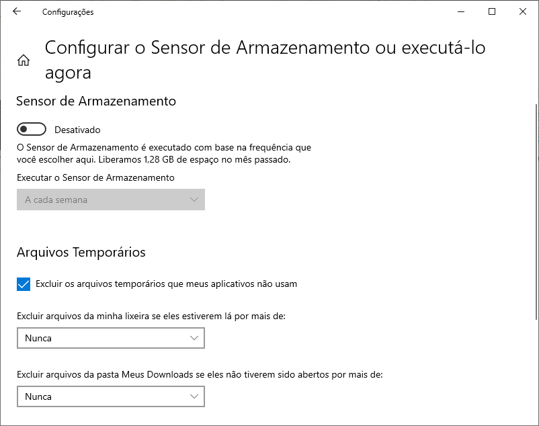
Task: Open Settings home via house icon
Action: point(24,59)
